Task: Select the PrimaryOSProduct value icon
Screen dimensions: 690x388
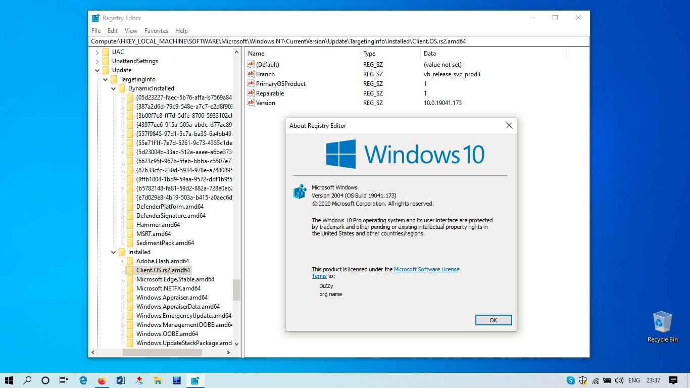Action: click(251, 83)
